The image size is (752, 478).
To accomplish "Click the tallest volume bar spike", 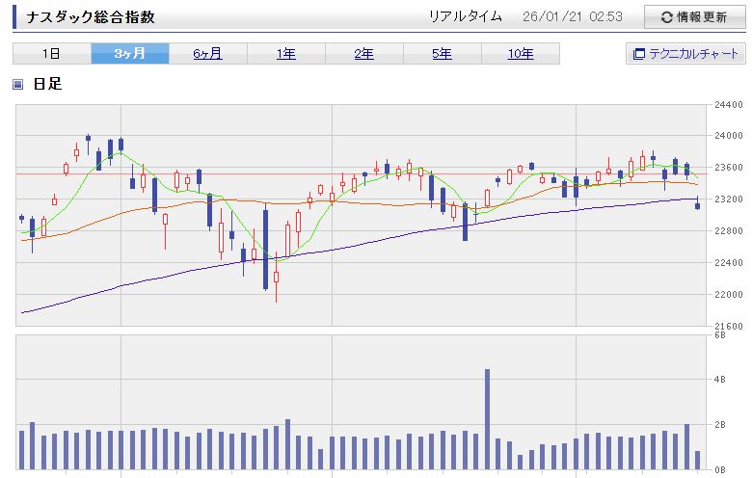I will point(487,418).
